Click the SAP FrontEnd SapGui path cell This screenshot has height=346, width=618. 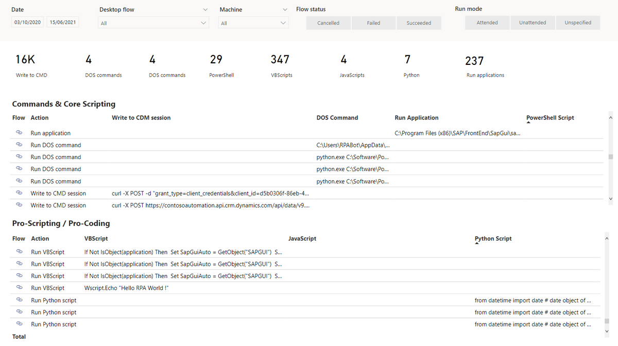pos(457,133)
